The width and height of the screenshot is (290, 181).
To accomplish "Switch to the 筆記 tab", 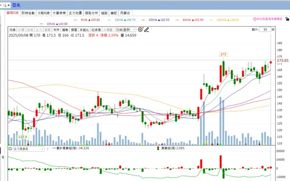I will click(114, 13).
